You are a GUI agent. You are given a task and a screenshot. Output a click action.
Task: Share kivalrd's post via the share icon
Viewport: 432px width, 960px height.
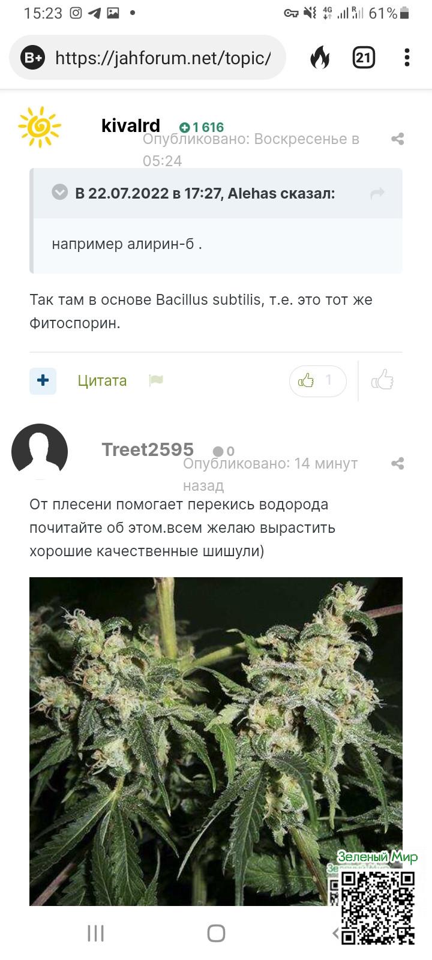(397, 139)
